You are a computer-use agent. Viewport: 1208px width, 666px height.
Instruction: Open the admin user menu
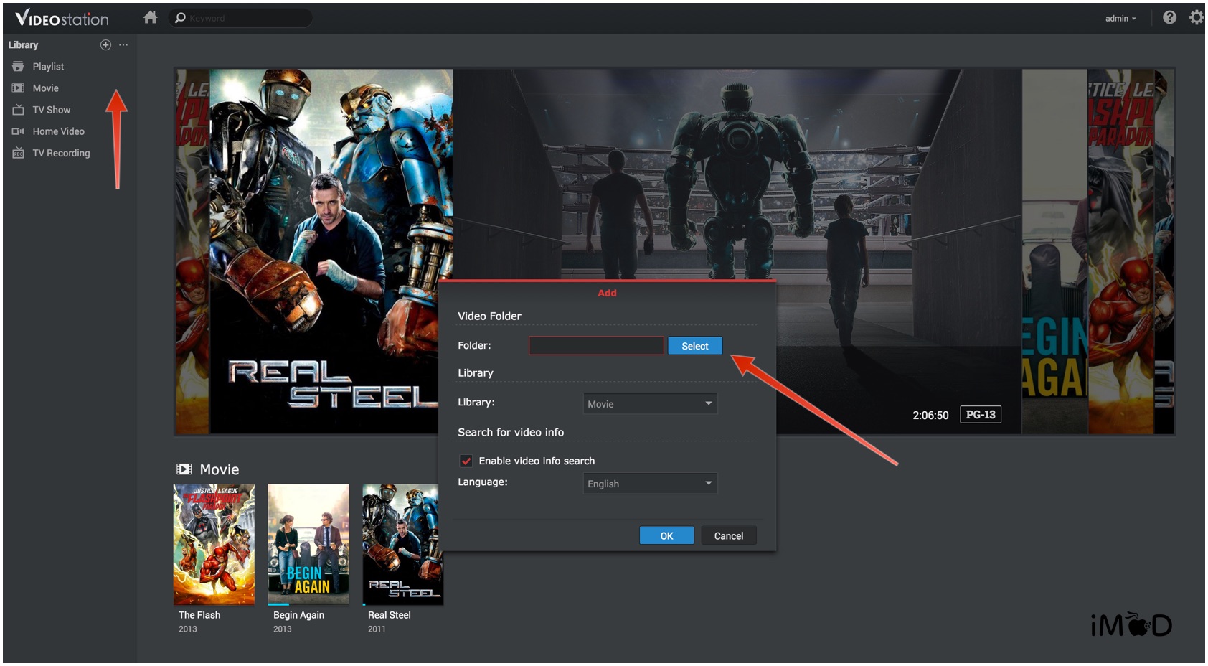point(1120,19)
